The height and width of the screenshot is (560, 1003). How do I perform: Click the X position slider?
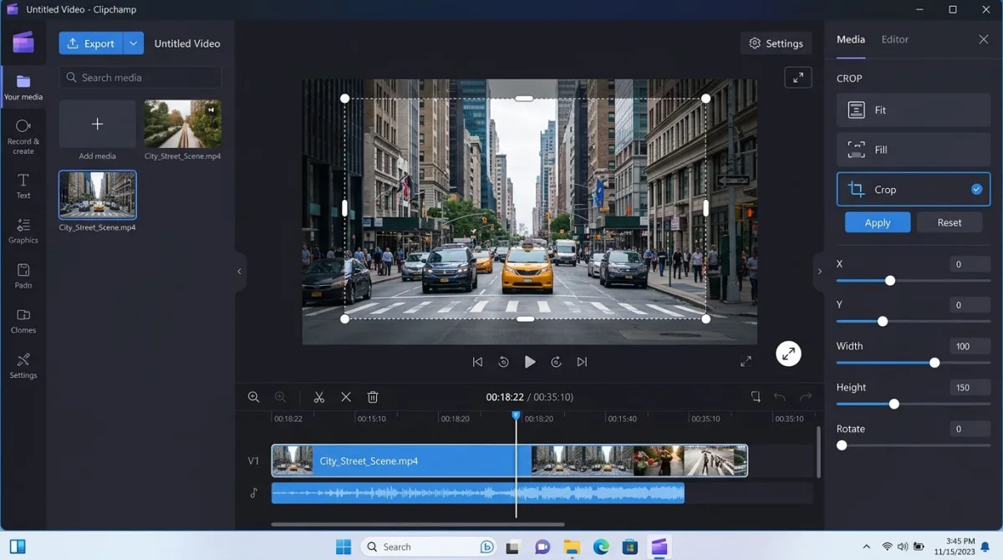point(914,281)
